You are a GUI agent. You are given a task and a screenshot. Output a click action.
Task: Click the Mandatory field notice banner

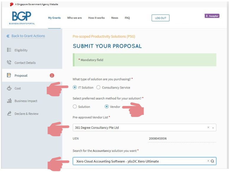[144, 60]
